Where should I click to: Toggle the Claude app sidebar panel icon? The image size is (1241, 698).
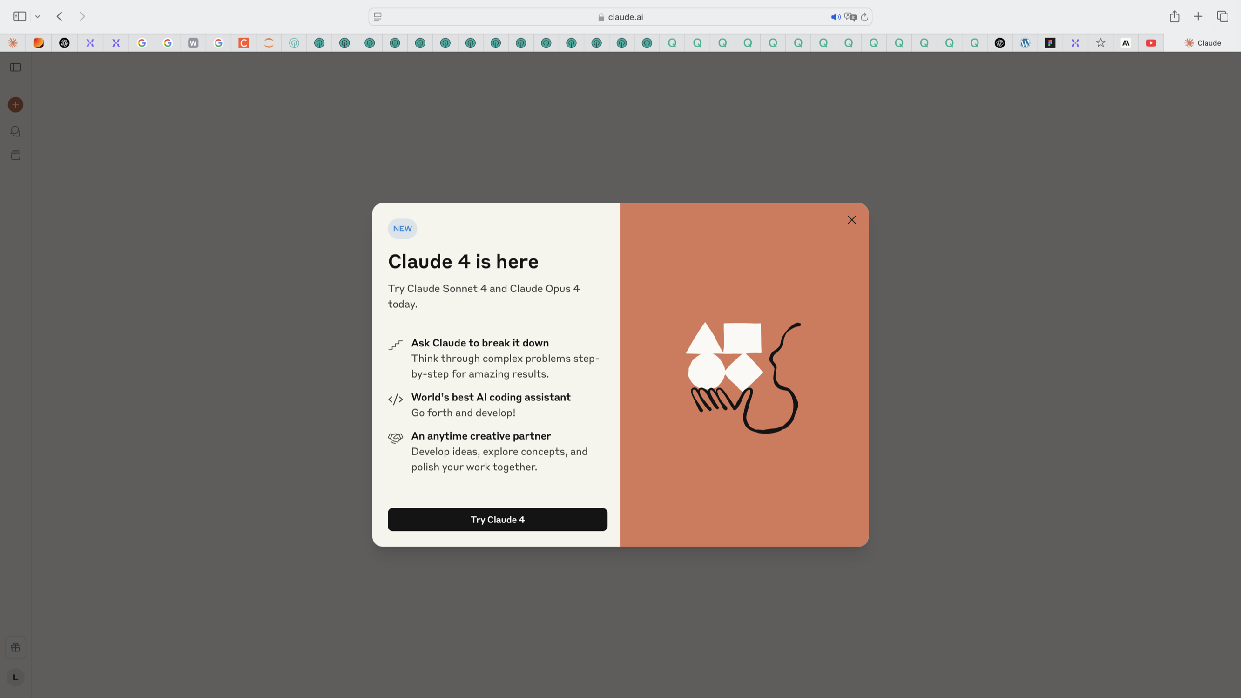15,68
